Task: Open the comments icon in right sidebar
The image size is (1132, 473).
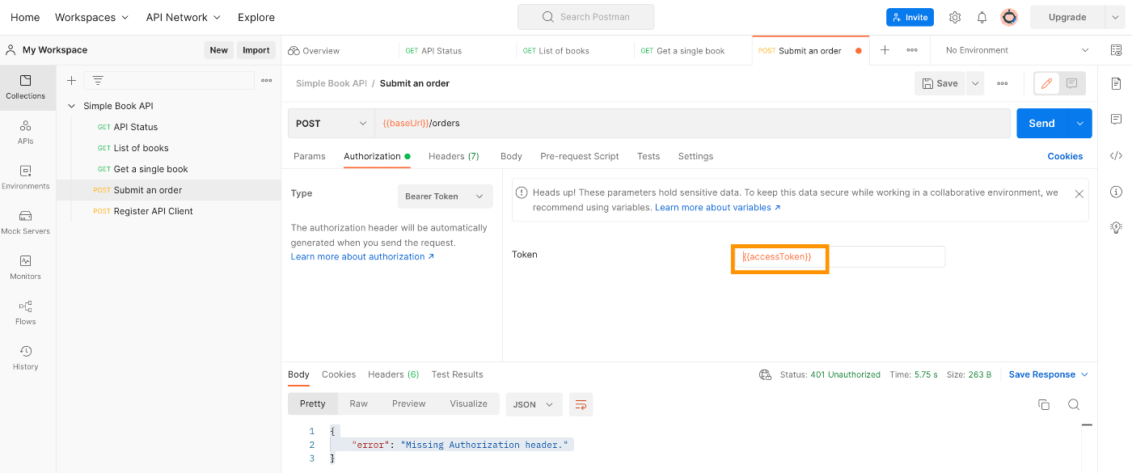Action: pos(1117,120)
